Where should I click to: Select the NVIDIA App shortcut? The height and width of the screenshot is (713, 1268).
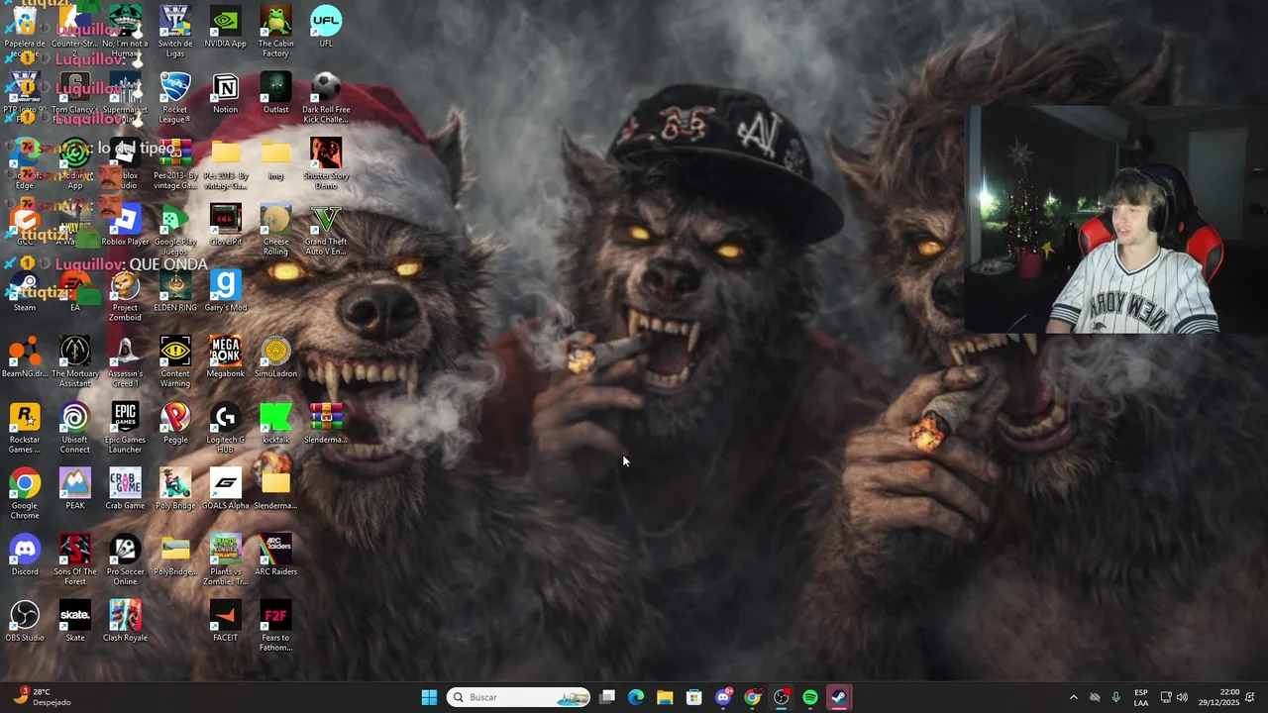225,27
